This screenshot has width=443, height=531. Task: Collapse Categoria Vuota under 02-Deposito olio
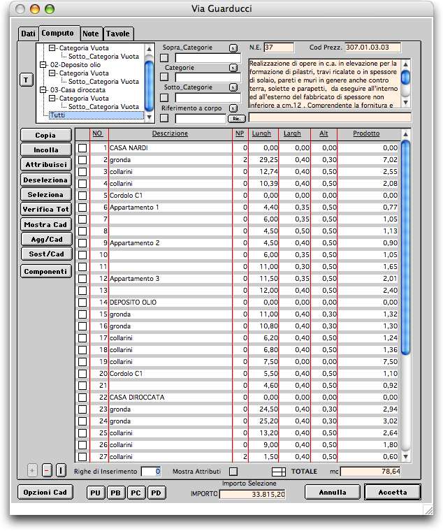(x=52, y=73)
